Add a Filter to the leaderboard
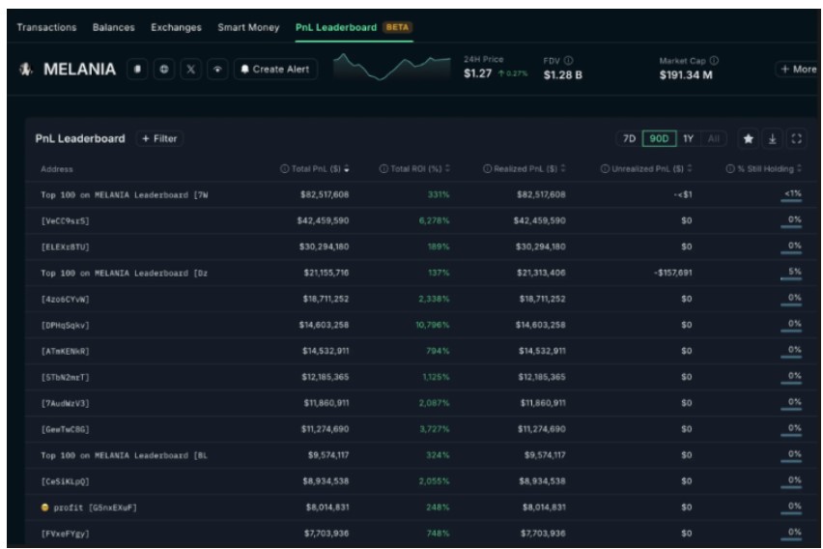The image size is (823, 549). point(159,138)
